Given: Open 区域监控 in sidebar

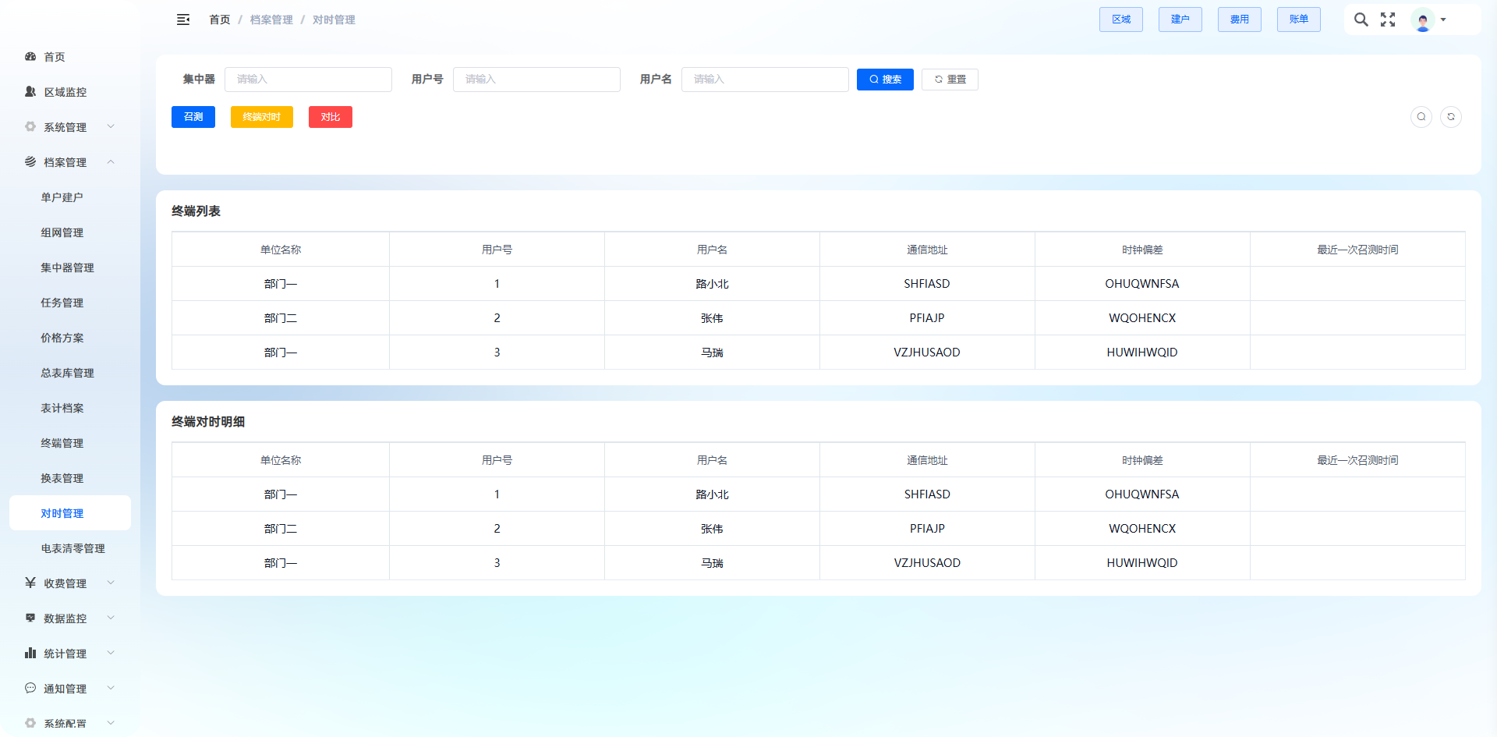Looking at the screenshot, I should click(65, 92).
